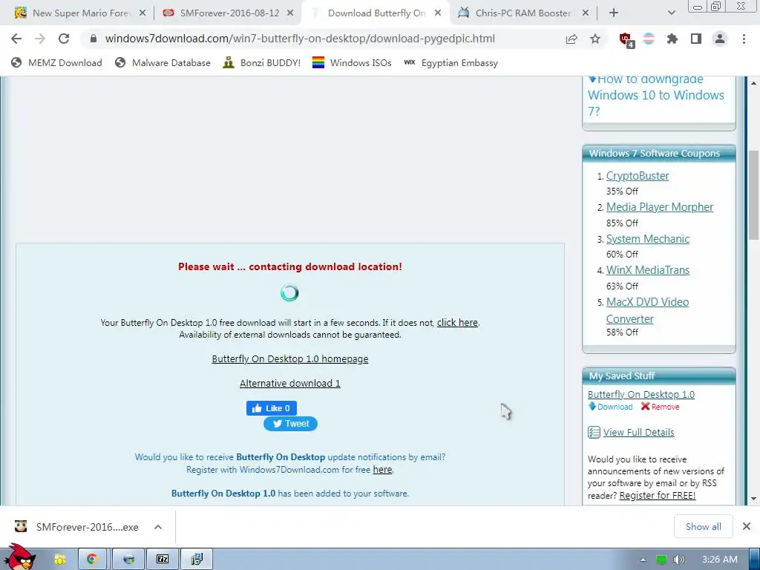Screen dimensions: 760x570
Task: Open the Media Player Morpher coupon link
Action: coord(660,207)
